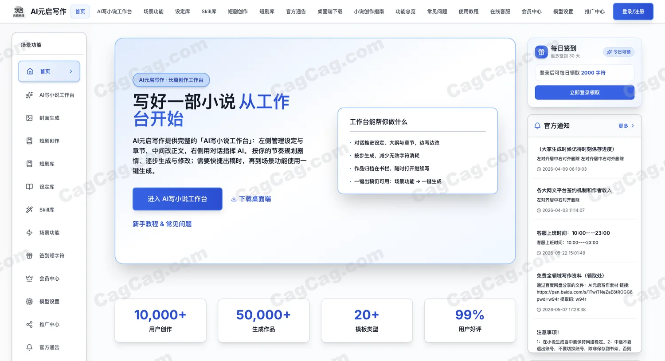The width and height of the screenshot is (665, 361).
Task: Click the 会员中心 crown icon in sidebar
Action: [29, 279]
